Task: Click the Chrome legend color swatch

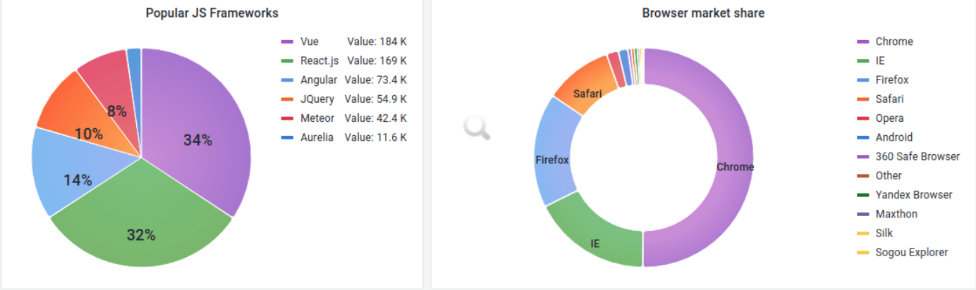Action: pos(862,42)
